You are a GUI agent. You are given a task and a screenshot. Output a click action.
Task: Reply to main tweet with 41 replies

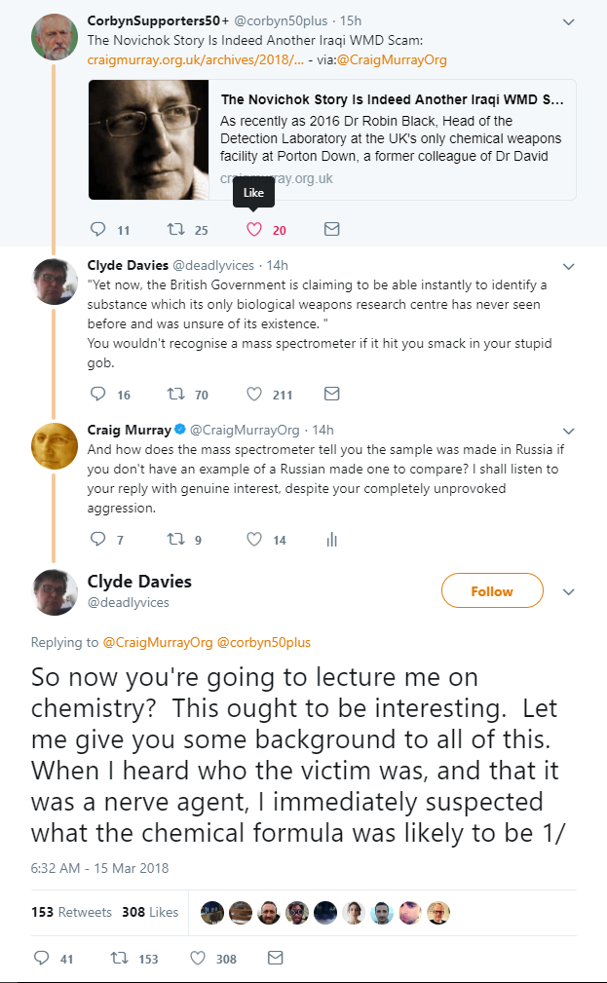[41, 958]
